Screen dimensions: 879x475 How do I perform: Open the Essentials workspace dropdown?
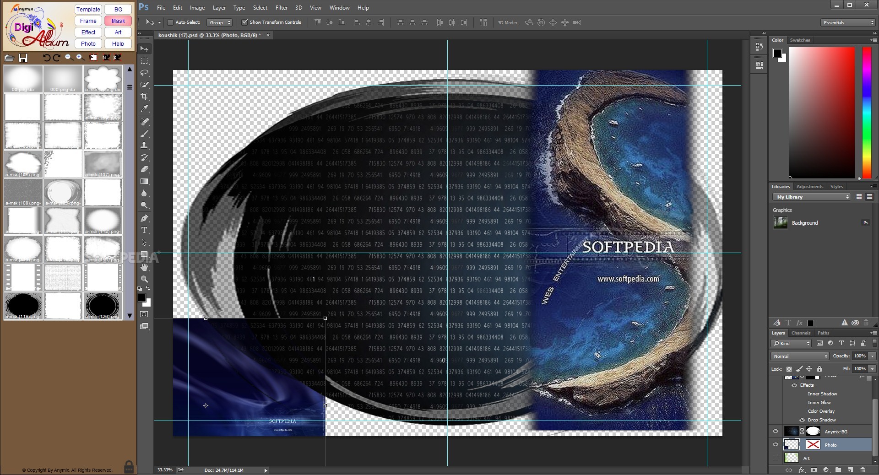point(848,22)
